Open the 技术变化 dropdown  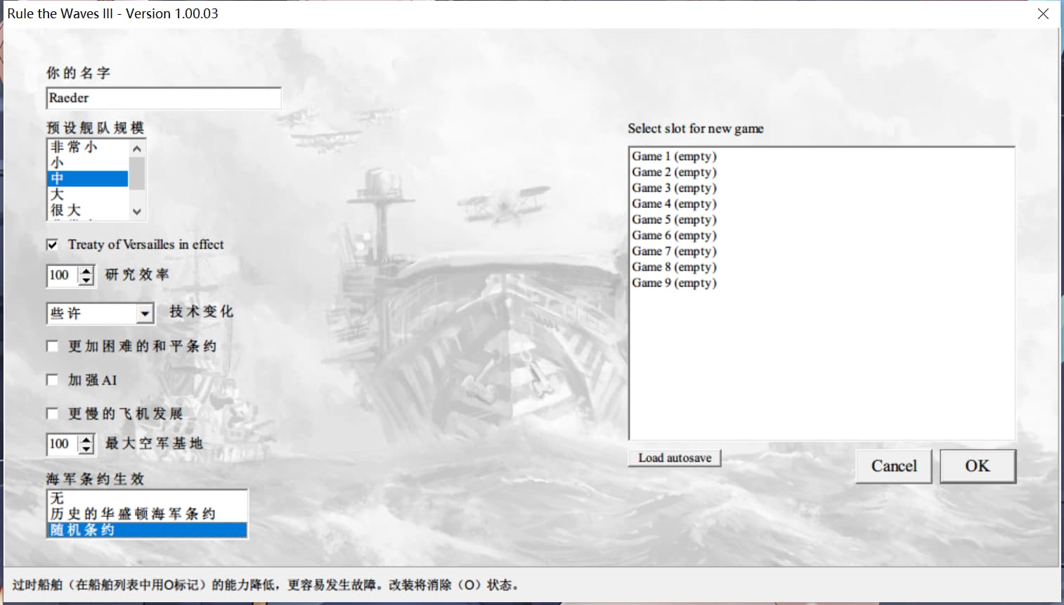point(145,313)
